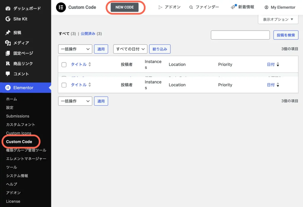Click top 適用 apply button

[x=101, y=49]
